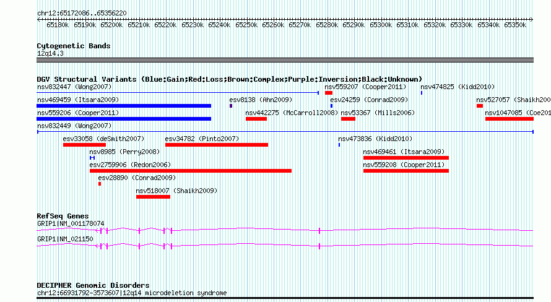
Task: Click the esv34782 (Pinto2007) label text
Action: [x=202, y=139]
